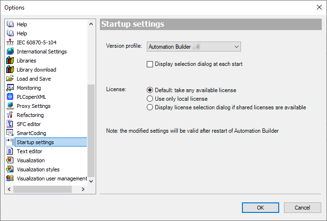Click the Visualization styles icon
Image resolution: width=327 pixels, height=221 pixels.
click(10, 169)
